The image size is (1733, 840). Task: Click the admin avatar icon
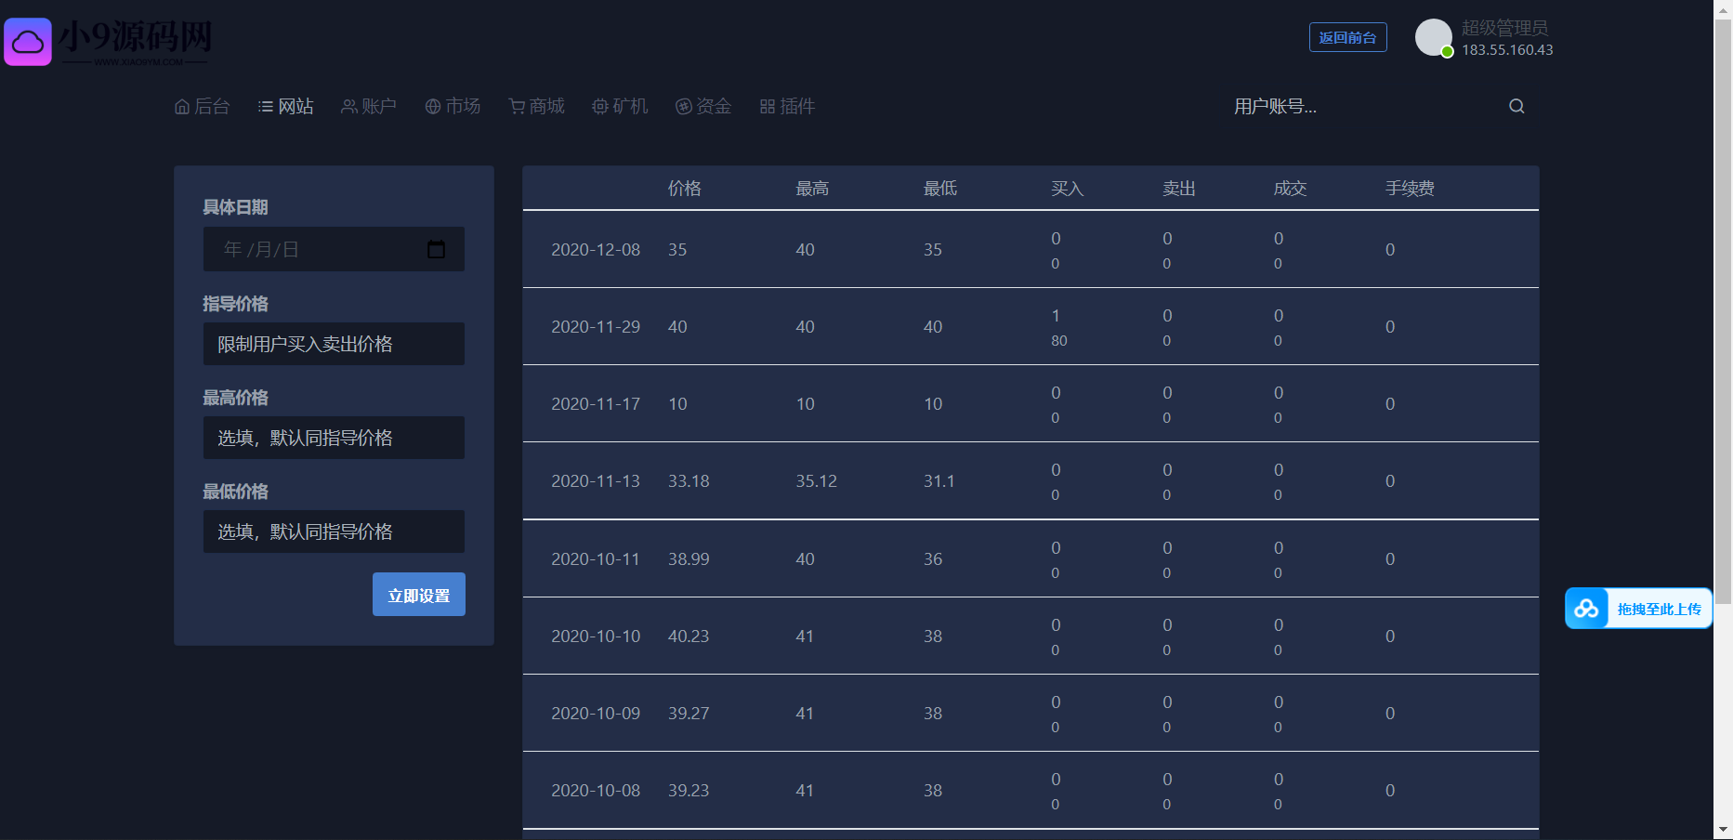click(1434, 38)
